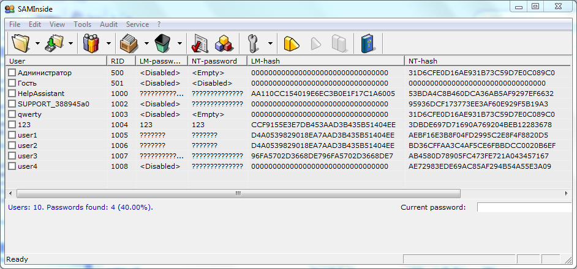Open the Edit menu
This screenshot has height=269, width=577.
(35, 24)
